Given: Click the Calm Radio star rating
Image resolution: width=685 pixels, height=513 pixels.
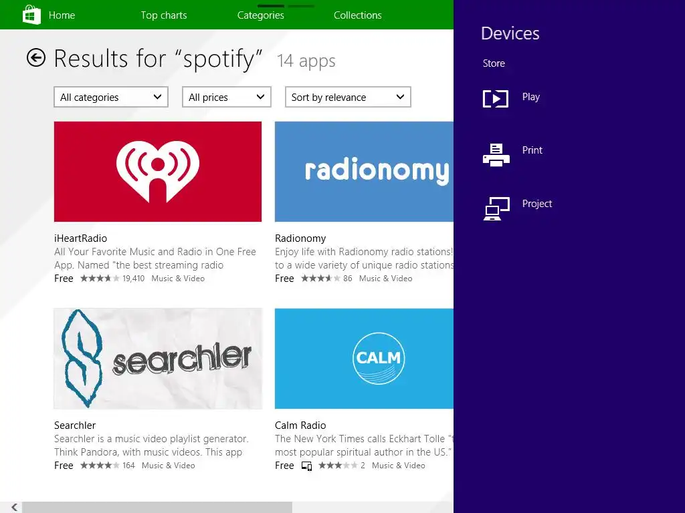Looking at the screenshot, I should click(x=338, y=466).
